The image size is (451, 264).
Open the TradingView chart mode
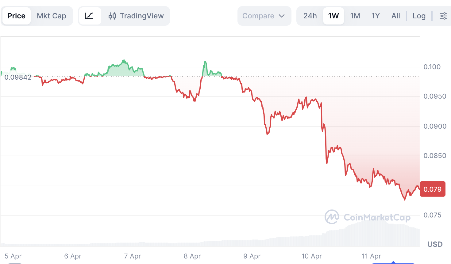pyautogui.click(x=136, y=16)
